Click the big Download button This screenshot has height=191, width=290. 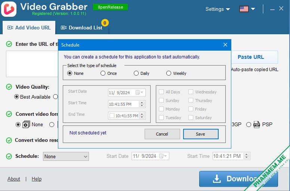(x=238, y=179)
